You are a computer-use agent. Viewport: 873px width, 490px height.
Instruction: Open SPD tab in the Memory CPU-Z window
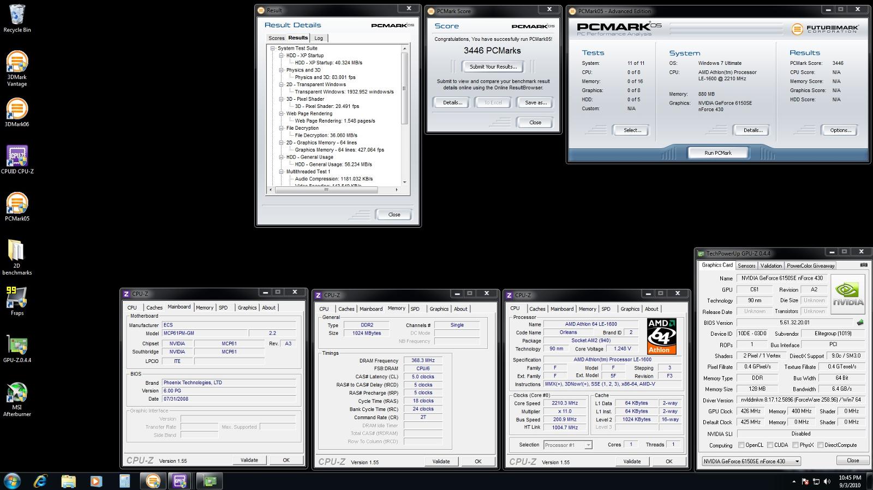coord(415,308)
